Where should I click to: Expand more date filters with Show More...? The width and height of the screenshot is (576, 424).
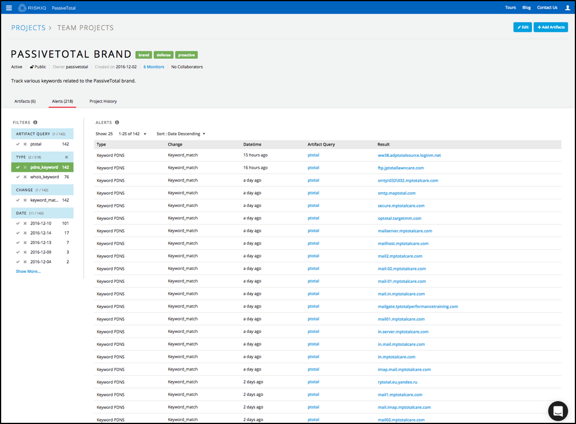(x=28, y=272)
